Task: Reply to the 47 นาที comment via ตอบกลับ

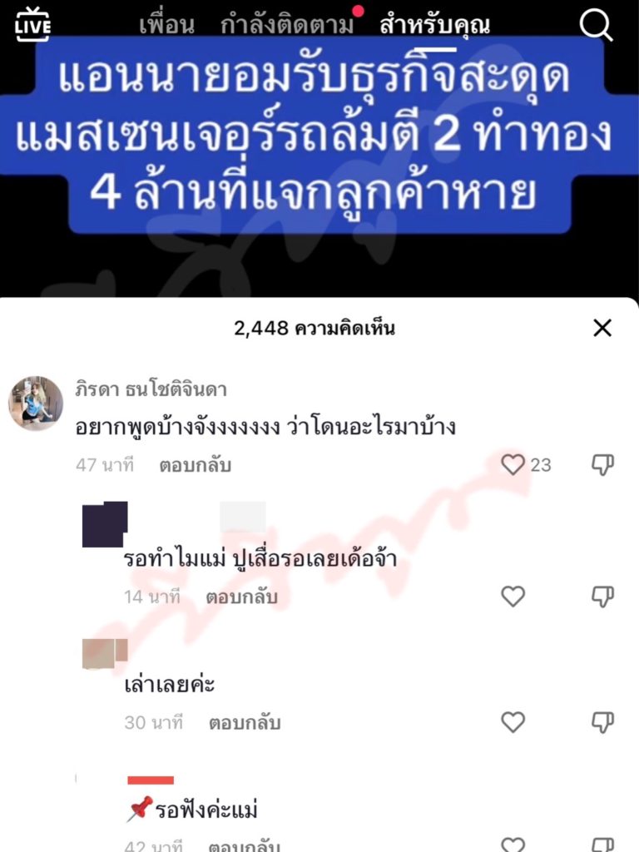Action: [195, 465]
